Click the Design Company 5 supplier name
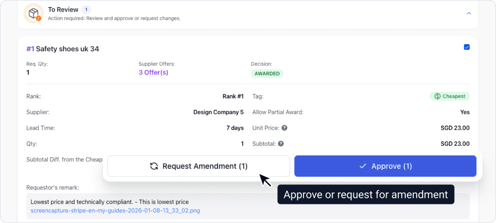The image size is (496, 223). (x=219, y=112)
